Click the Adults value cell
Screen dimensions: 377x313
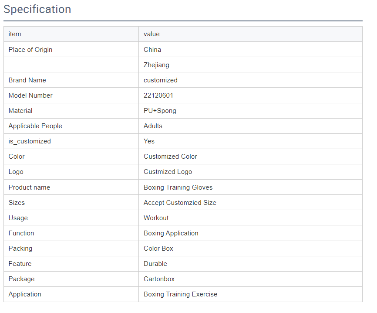(x=153, y=126)
